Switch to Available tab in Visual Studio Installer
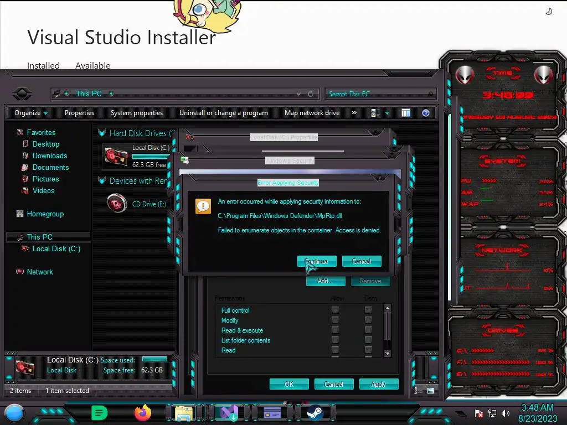This screenshot has width=567, height=425. click(92, 65)
